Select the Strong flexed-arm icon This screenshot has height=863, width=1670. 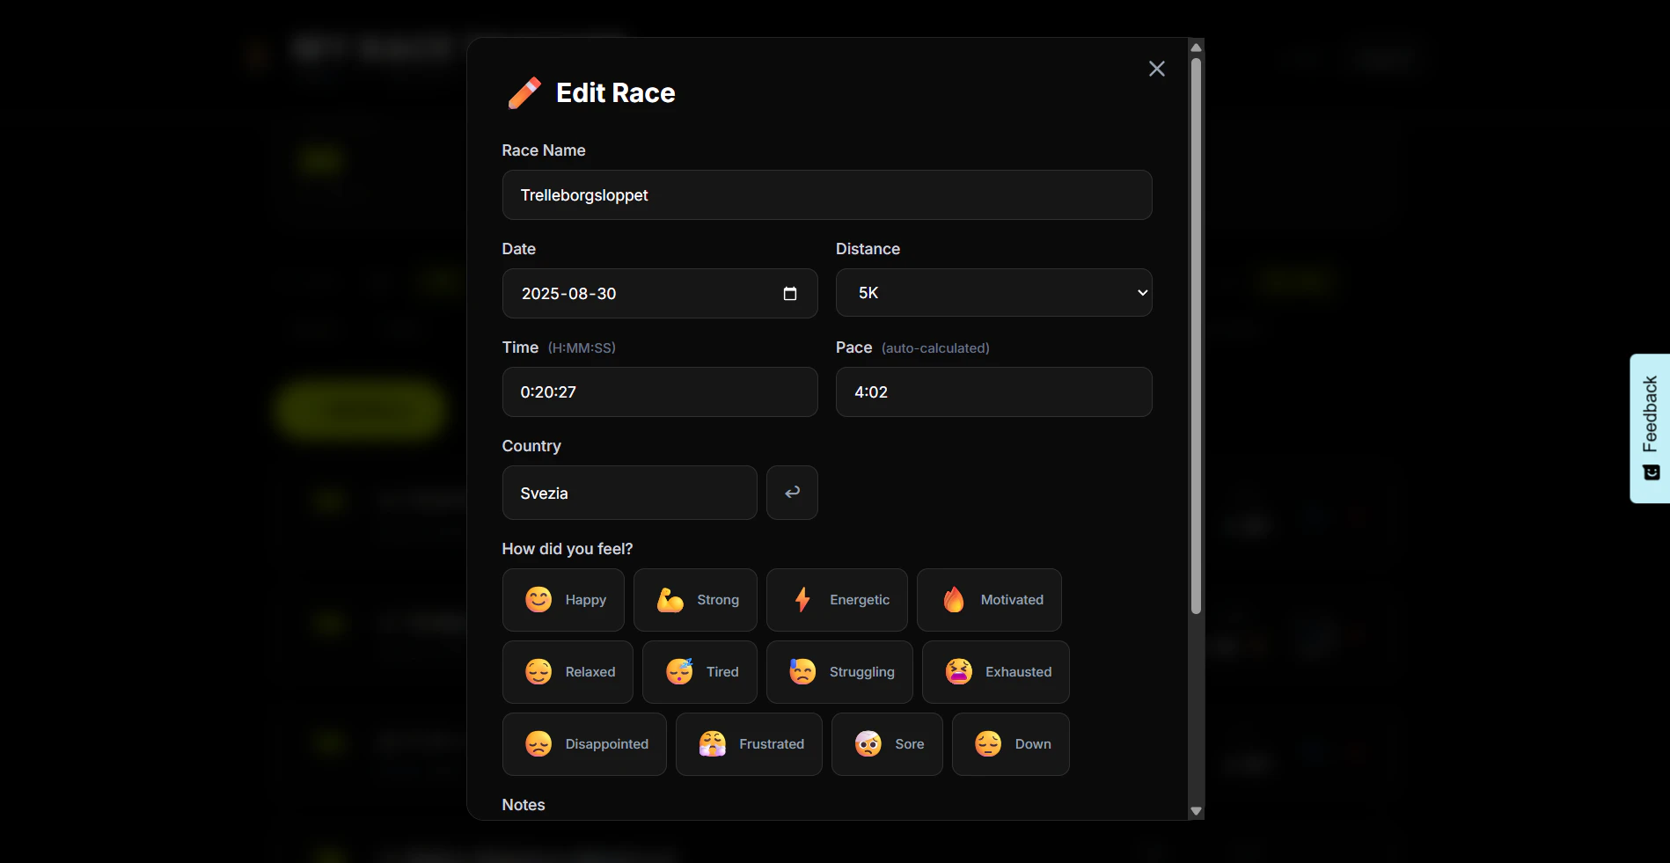[x=670, y=600]
